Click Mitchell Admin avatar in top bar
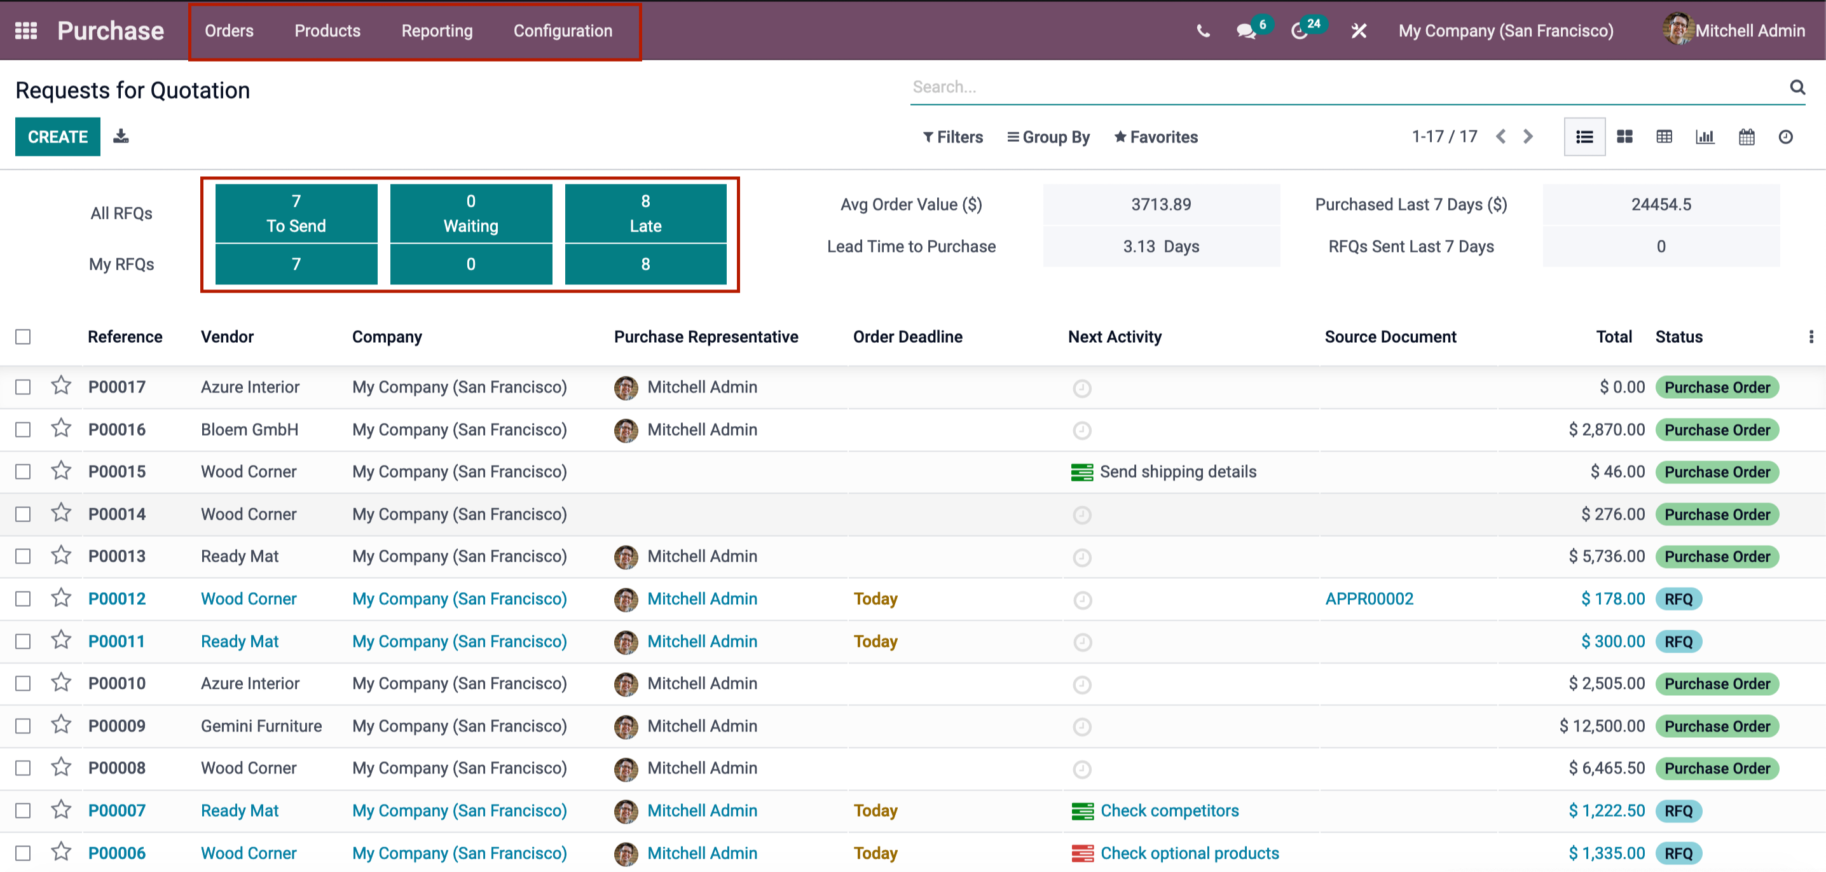This screenshot has width=1826, height=872. coord(1677,29)
